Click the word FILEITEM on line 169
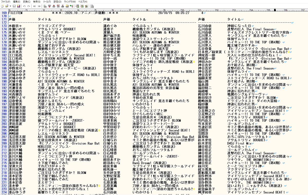The height and width of the screenshot is (195, 308). (x=15, y=13)
